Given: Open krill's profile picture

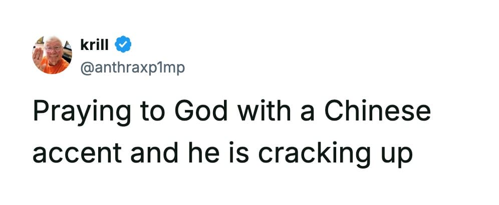Looking at the screenshot, I should 52,55.
